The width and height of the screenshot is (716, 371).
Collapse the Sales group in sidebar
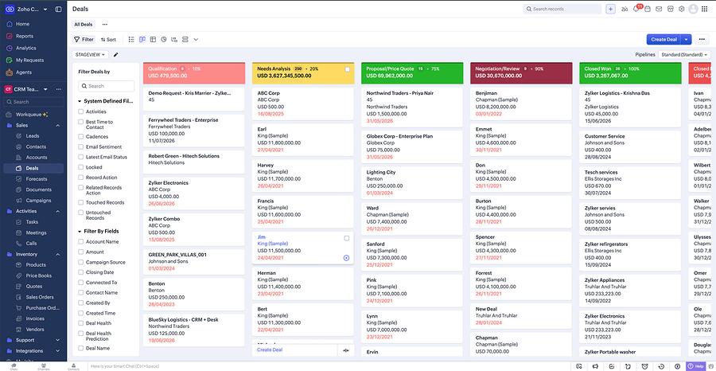[58, 125]
